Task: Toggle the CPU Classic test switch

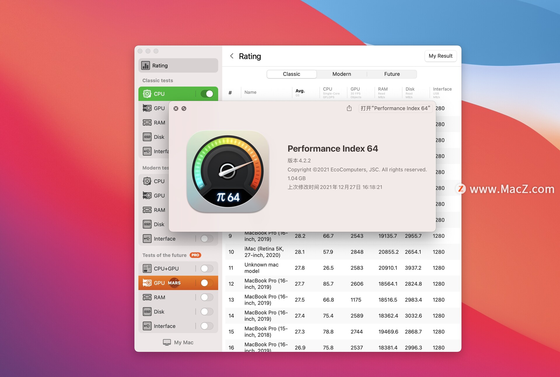Action: (x=208, y=93)
